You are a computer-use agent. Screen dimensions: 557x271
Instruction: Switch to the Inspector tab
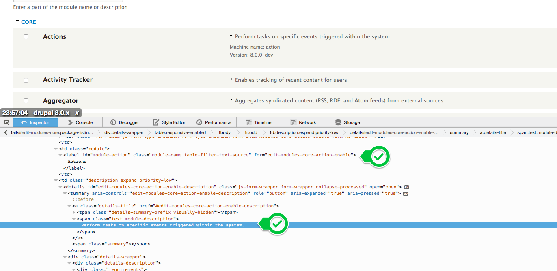pyautogui.click(x=35, y=122)
